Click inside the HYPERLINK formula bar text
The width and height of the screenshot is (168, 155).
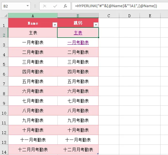[x=116, y=6]
